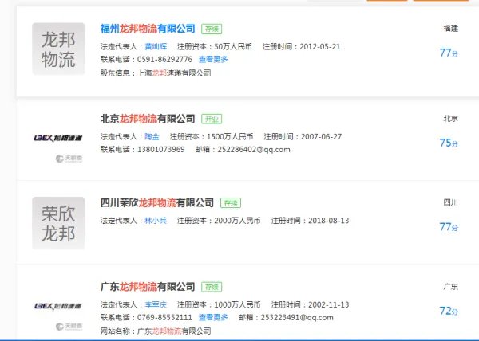Image resolution: width=479 pixels, height=341 pixels.
Task: Click the 存续 status tag of 广东龙邦物流
Action: coord(212,287)
